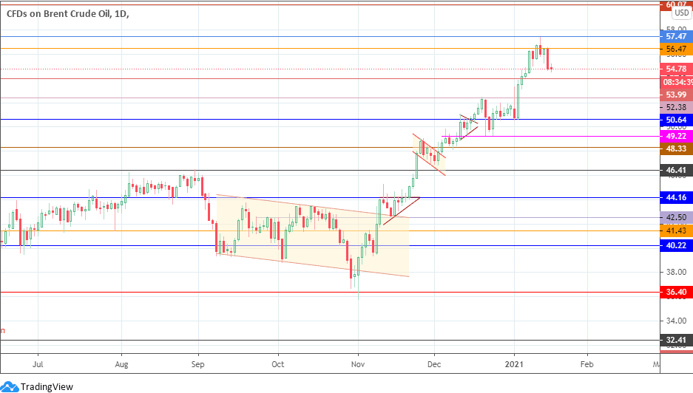
Task: Select the 52.38 price label
Action: [676, 107]
